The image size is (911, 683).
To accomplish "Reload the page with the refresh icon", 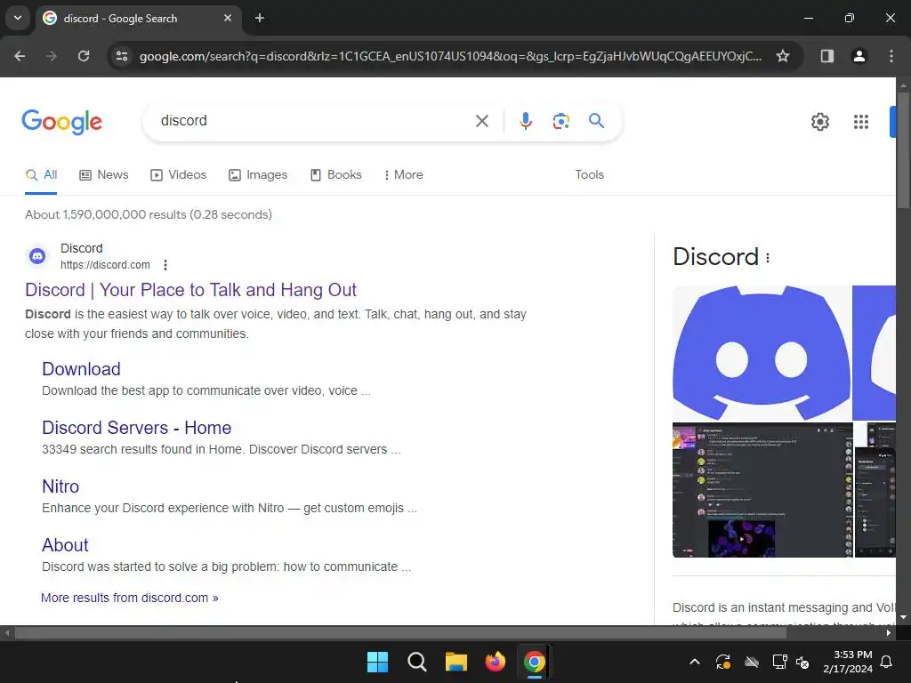I will 84,56.
